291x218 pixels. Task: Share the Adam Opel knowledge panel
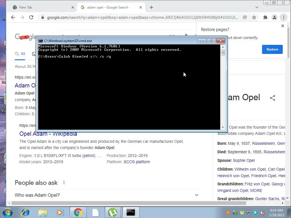coord(272,98)
